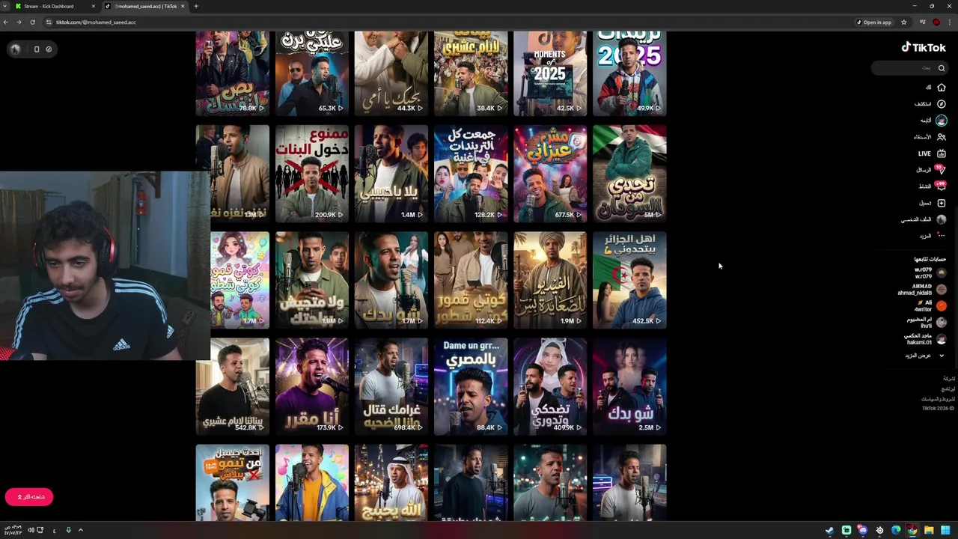Expand the system tray hidden icons chevron
The width and height of the screenshot is (958, 539).
[80, 530]
